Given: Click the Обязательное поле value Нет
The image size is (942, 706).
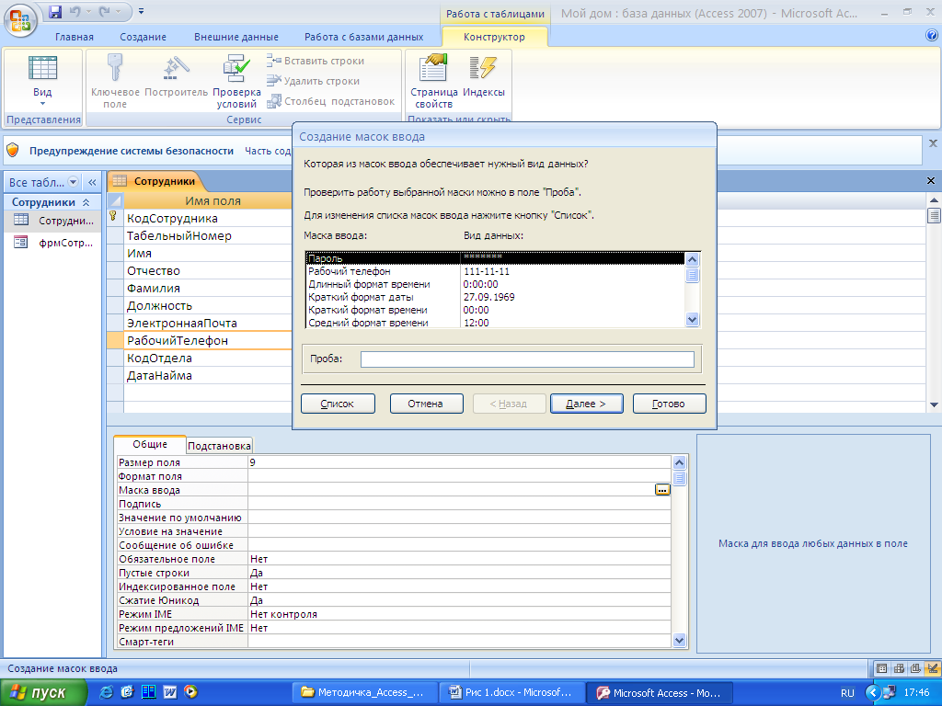Looking at the screenshot, I should [x=459, y=559].
